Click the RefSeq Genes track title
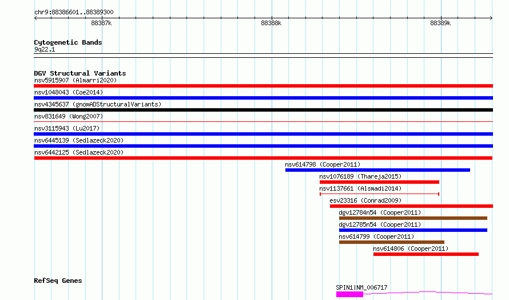This screenshot has width=509, height=300. [x=58, y=281]
